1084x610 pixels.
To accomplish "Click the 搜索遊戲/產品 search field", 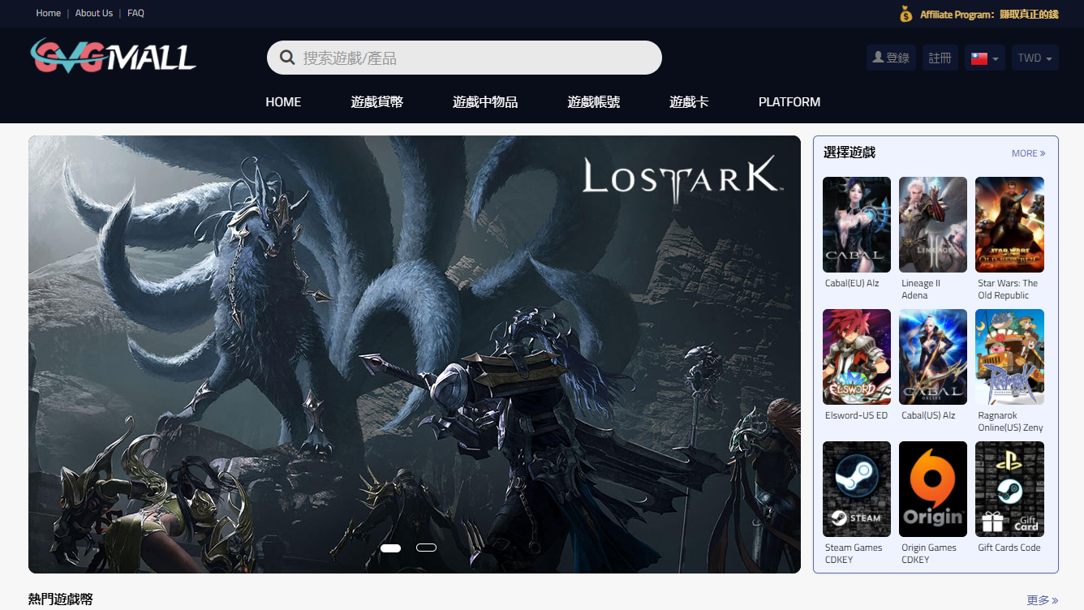I will pyautogui.click(x=464, y=58).
